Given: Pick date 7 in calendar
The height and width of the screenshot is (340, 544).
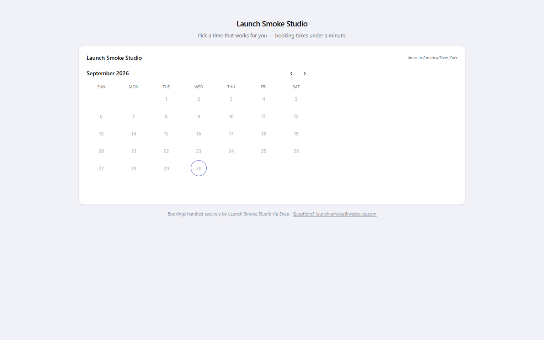Looking at the screenshot, I should pyautogui.click(x=134, y=116).
